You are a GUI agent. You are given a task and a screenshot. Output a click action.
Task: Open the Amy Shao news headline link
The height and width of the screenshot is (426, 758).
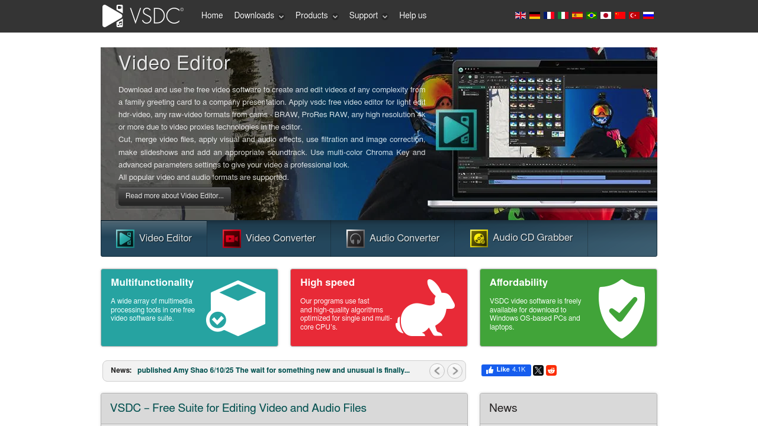(x=273, y=371)
